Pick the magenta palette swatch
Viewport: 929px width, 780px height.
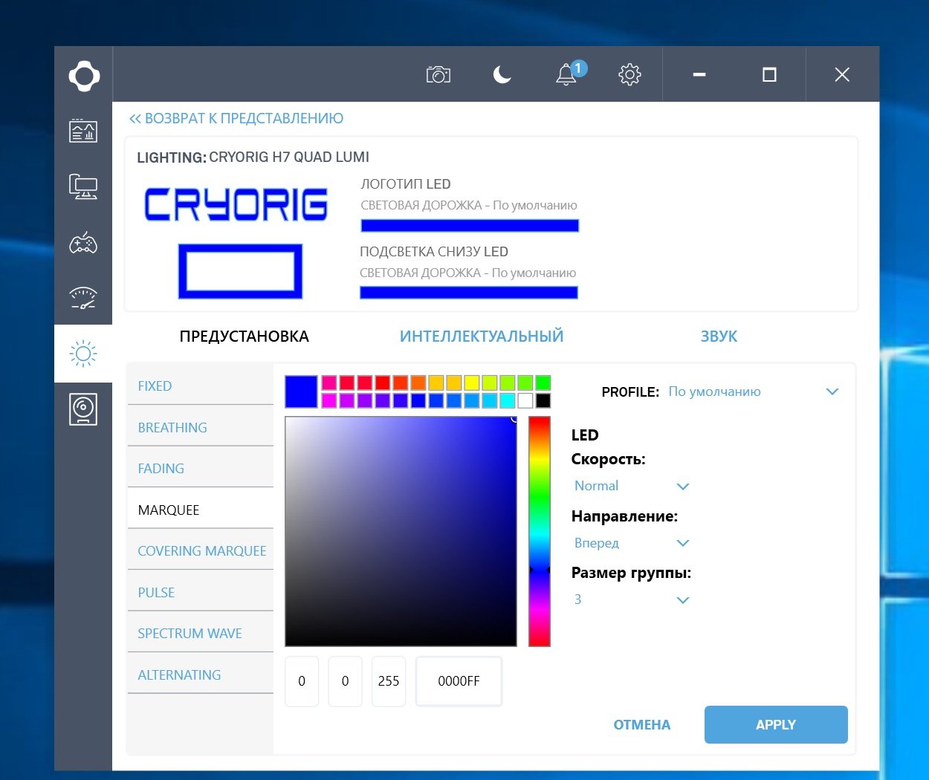pos(329,400)
